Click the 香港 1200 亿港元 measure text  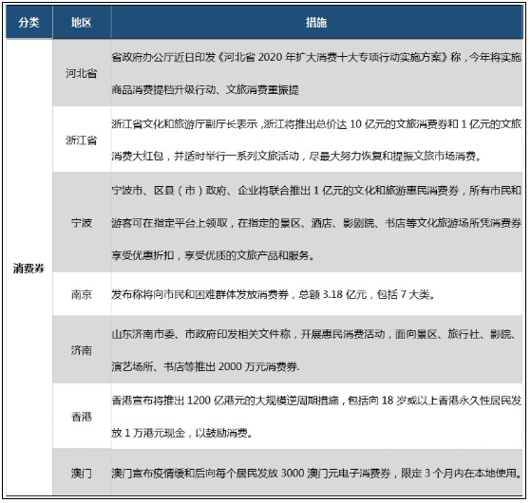click(316, 416)
